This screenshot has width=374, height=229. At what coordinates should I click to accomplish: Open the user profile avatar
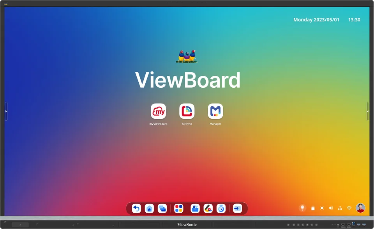[x=360, y=208]
